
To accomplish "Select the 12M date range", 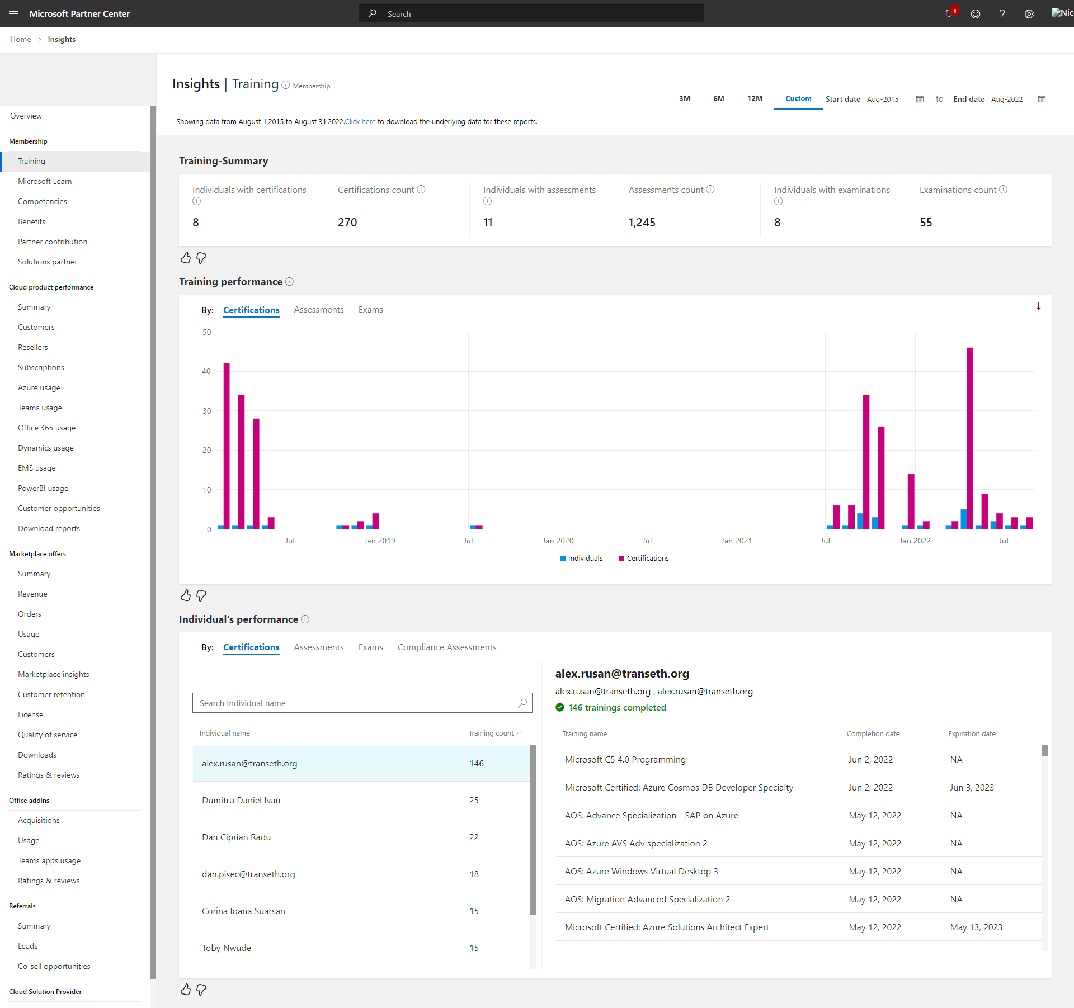I will [x=755, y=98].
